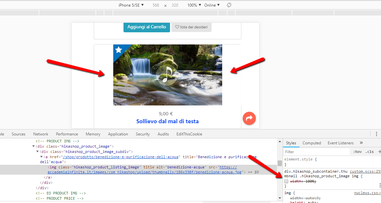Open the iPhone 5/SE device dropdown
This screenshot has height=203, width=381.
(131, 5)
